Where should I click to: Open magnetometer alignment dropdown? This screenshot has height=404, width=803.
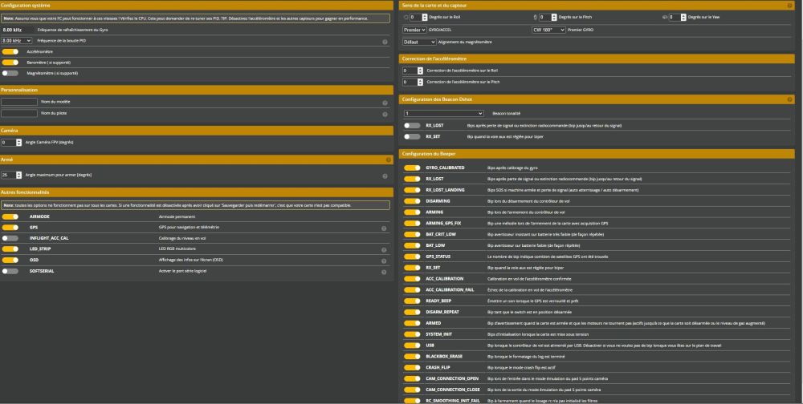(419, 42)
